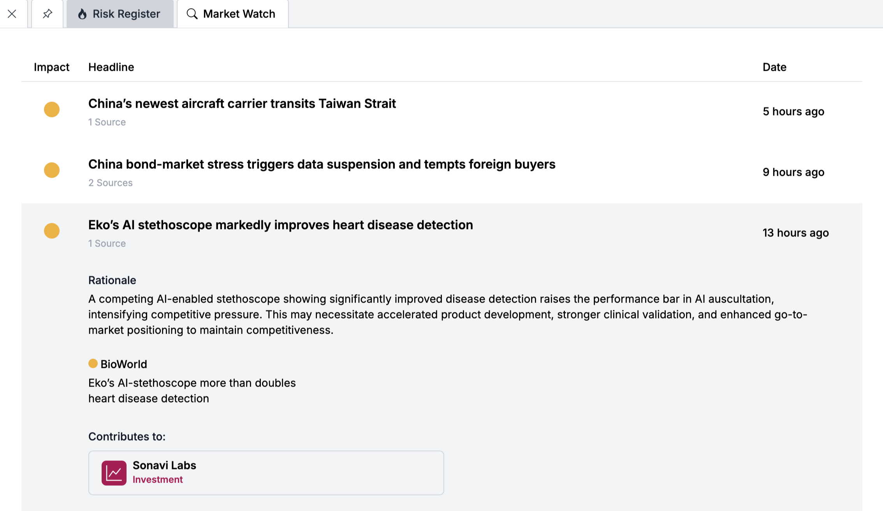Click the pin icon
This screenshot has height=511, width=883.
coord(47,14)
